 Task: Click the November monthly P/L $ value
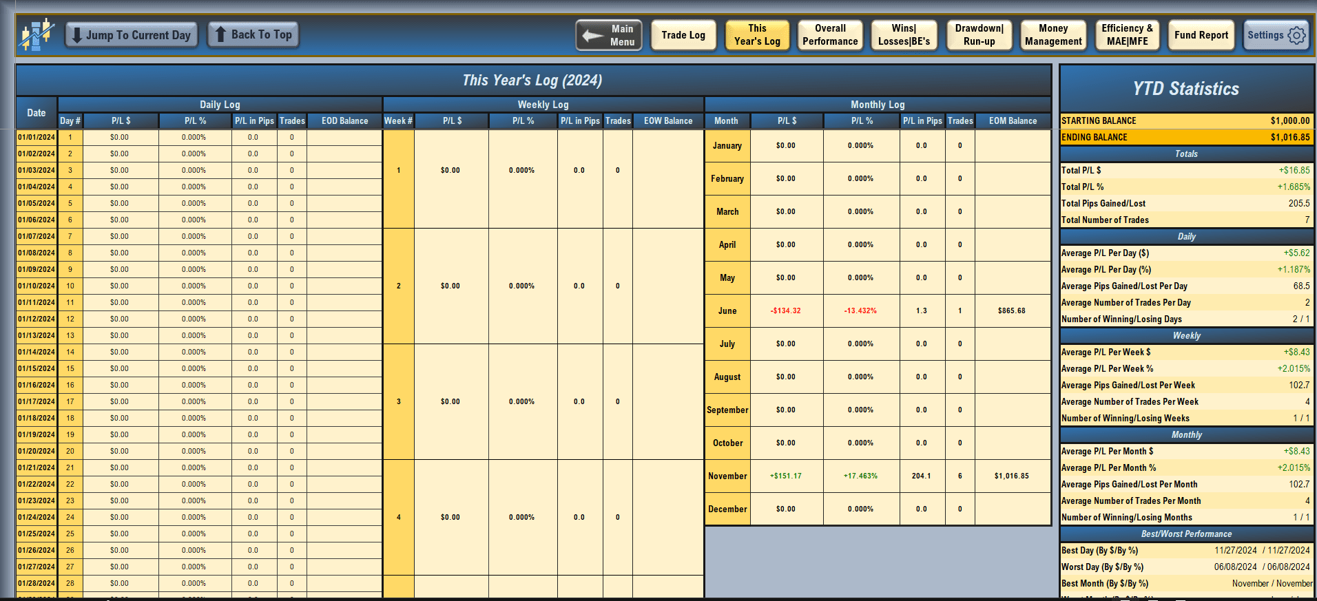786,476
